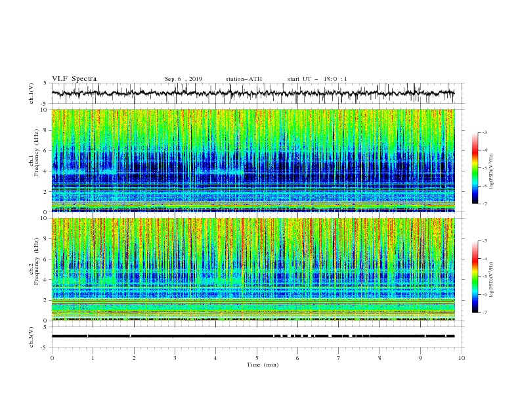Click the ch.3 black signal trace

coord(253,336)
